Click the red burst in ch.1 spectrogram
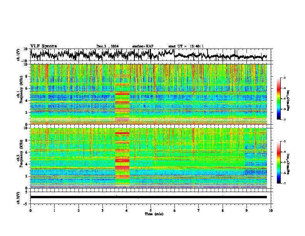Screen dimensions: 305x236 tap(122, 103)
